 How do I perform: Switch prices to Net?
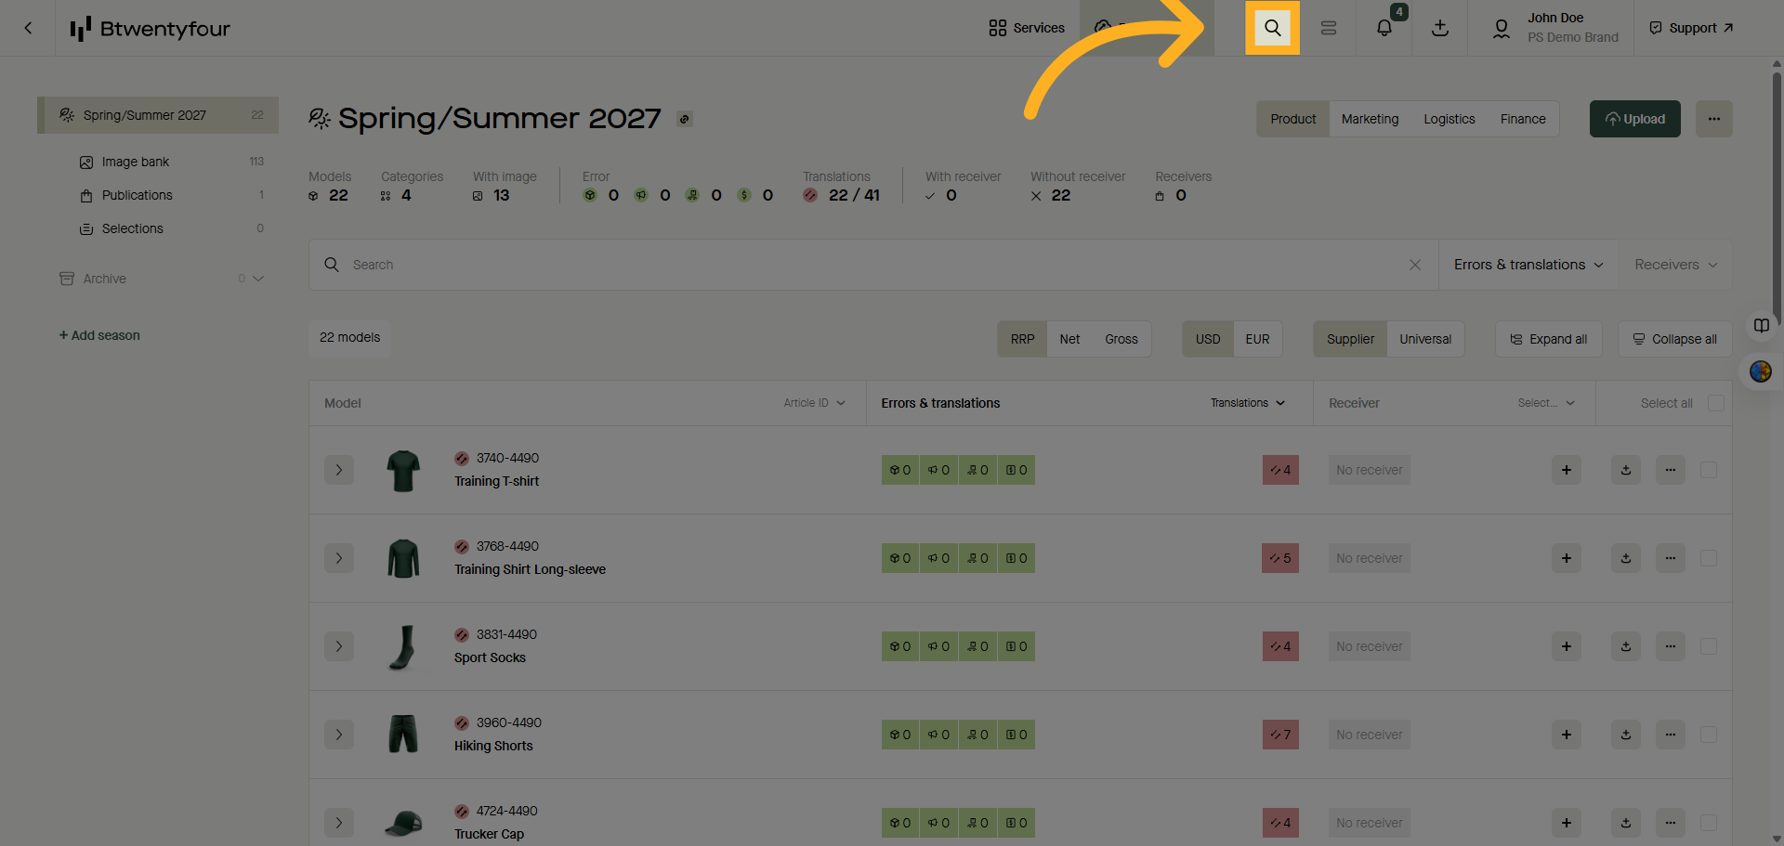1069,339
